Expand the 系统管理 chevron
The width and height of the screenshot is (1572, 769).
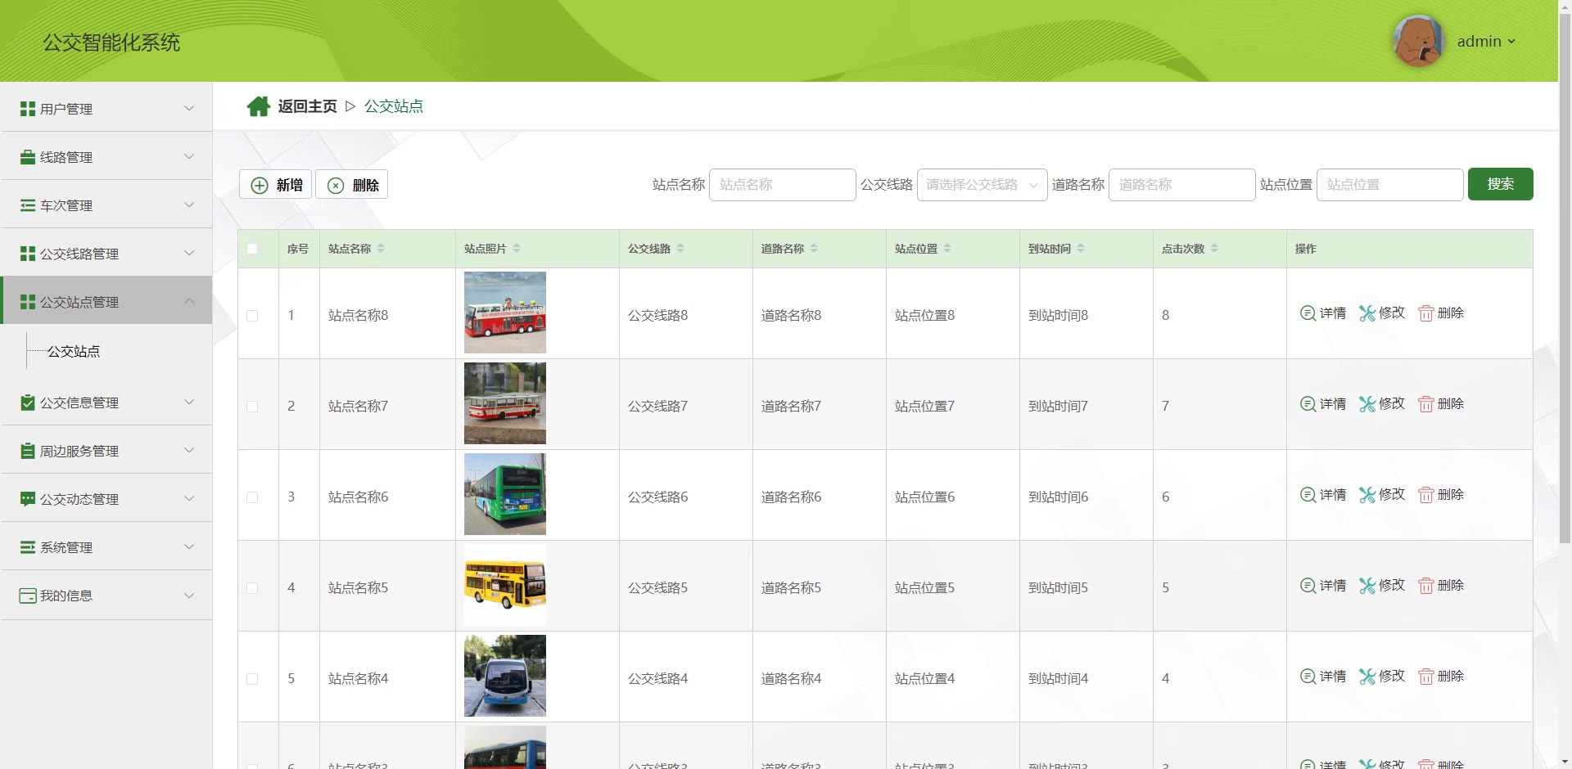[189, 546]
